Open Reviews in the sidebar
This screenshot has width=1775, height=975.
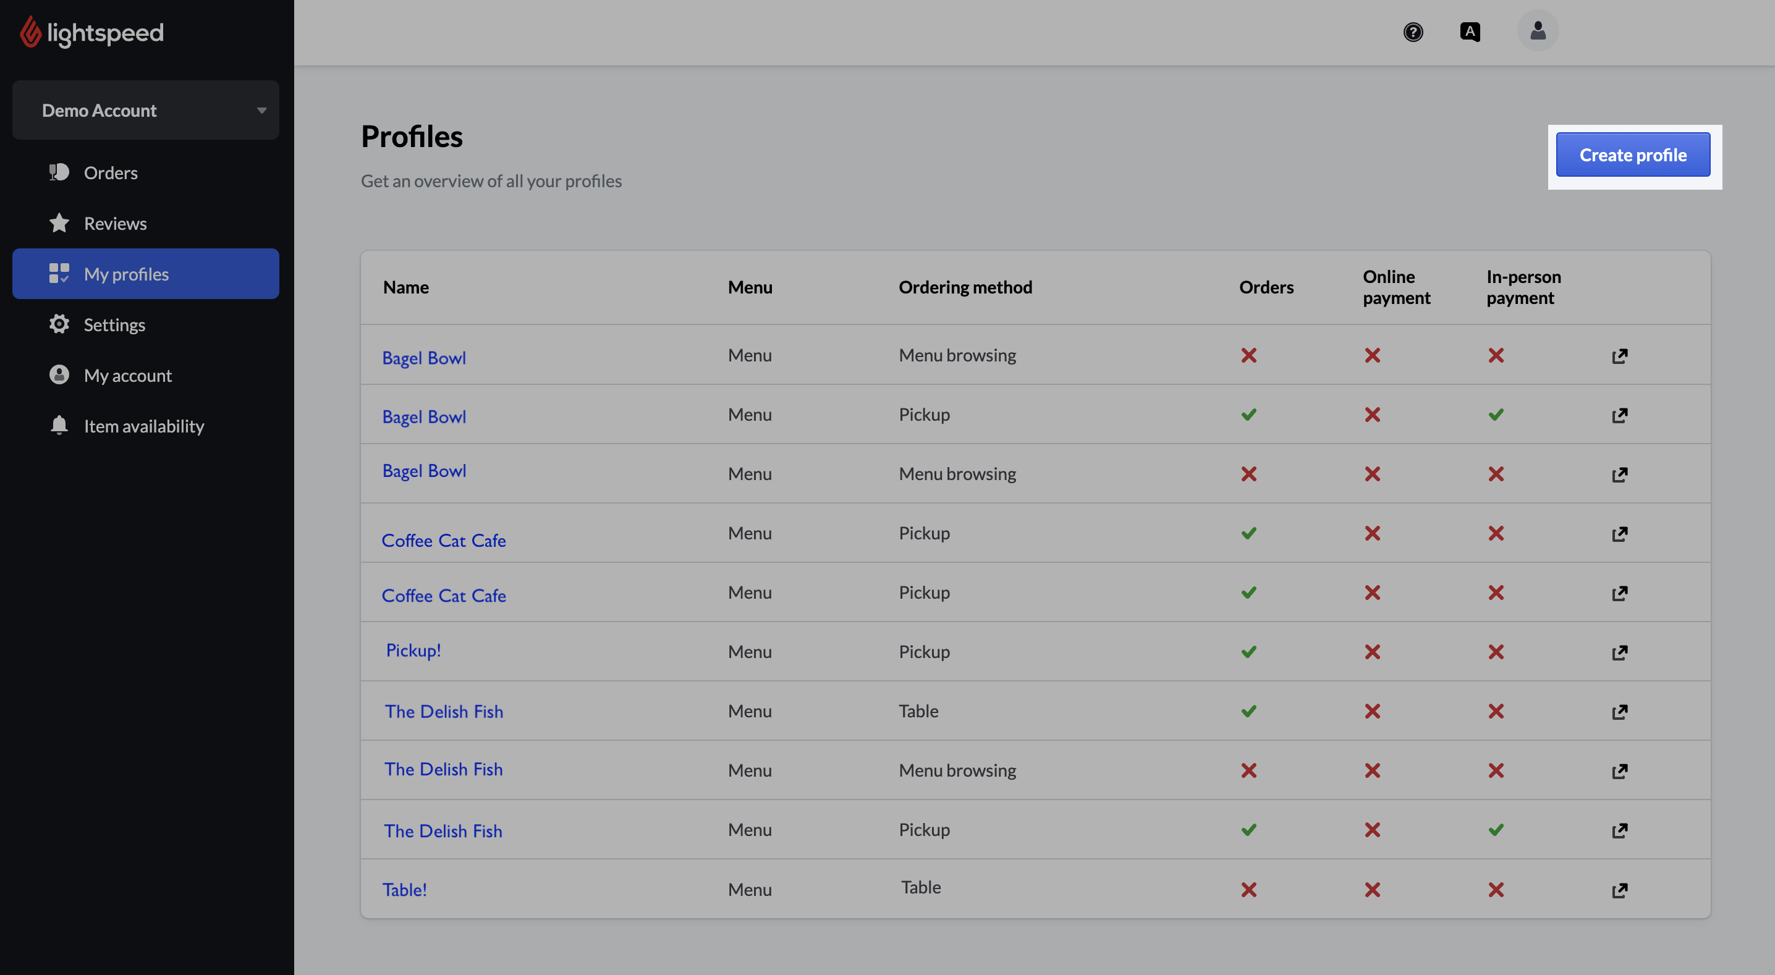(115, 223)
